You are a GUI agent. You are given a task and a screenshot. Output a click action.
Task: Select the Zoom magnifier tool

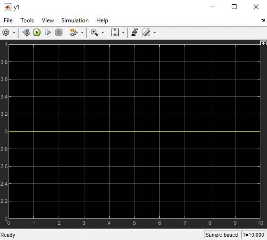point(94,32)
